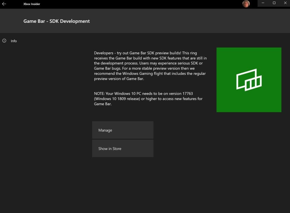Click the minimize icon in the title bar
Screen dimensions: 290x213
click(x=262, y=3)
